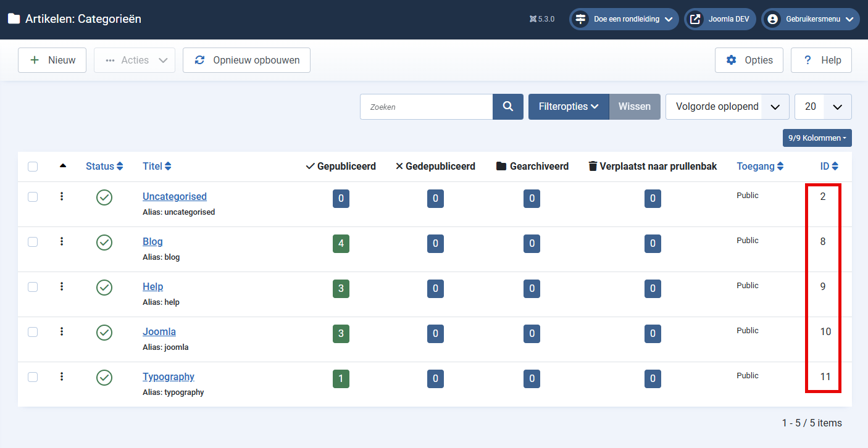Open three-dot row menu for Joomla
Image resolution: width=868 pixels, height=448 pixels.
62,332
